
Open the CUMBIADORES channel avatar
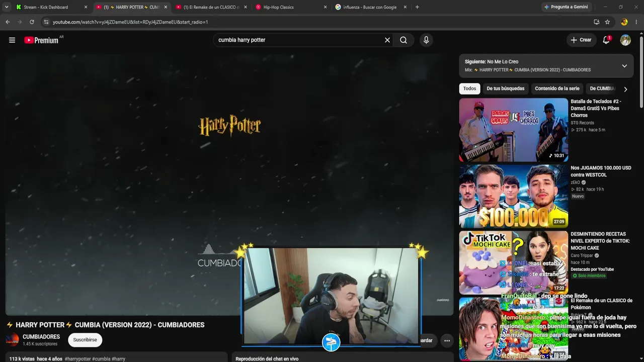coord(13,340)
